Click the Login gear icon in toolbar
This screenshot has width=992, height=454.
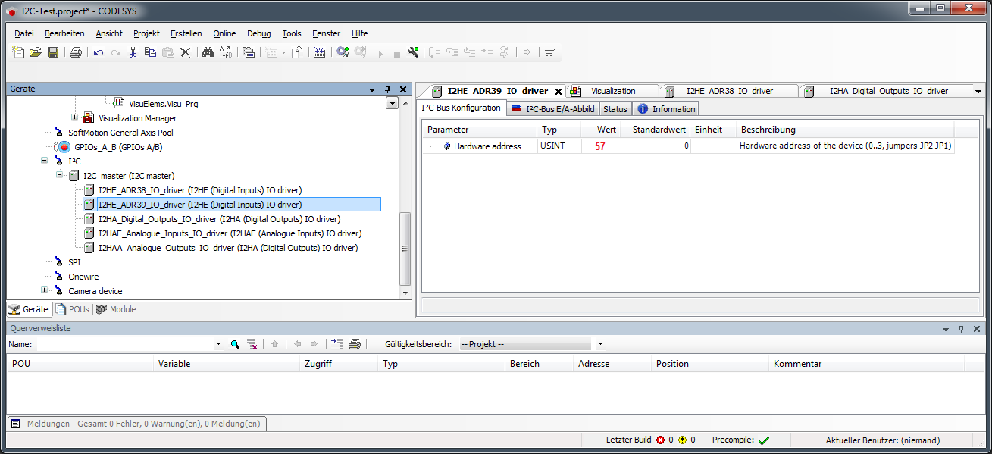click(x=343, y=52)
